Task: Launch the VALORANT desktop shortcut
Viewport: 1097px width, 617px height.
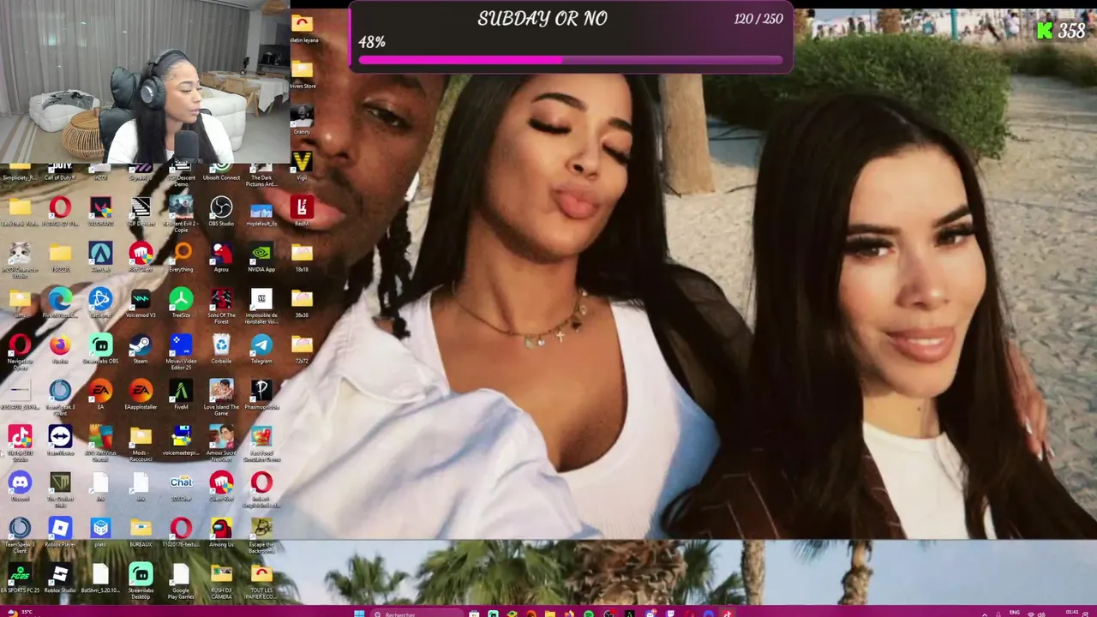Action: (100, 212)
